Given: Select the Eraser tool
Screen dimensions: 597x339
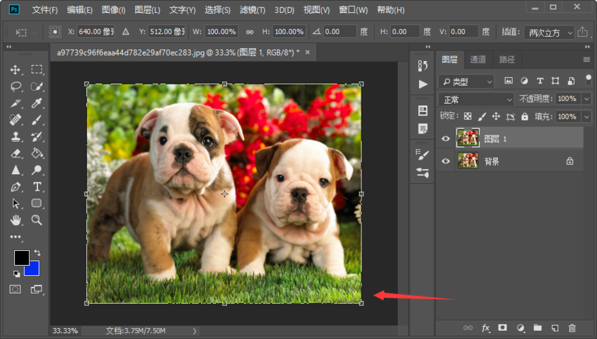Looking at the screenshot, I should (x=16, y=153).
